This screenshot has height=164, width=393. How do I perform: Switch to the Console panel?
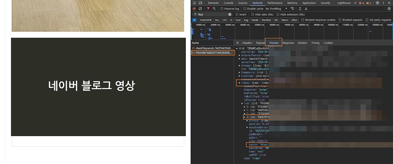pos(228,3)
